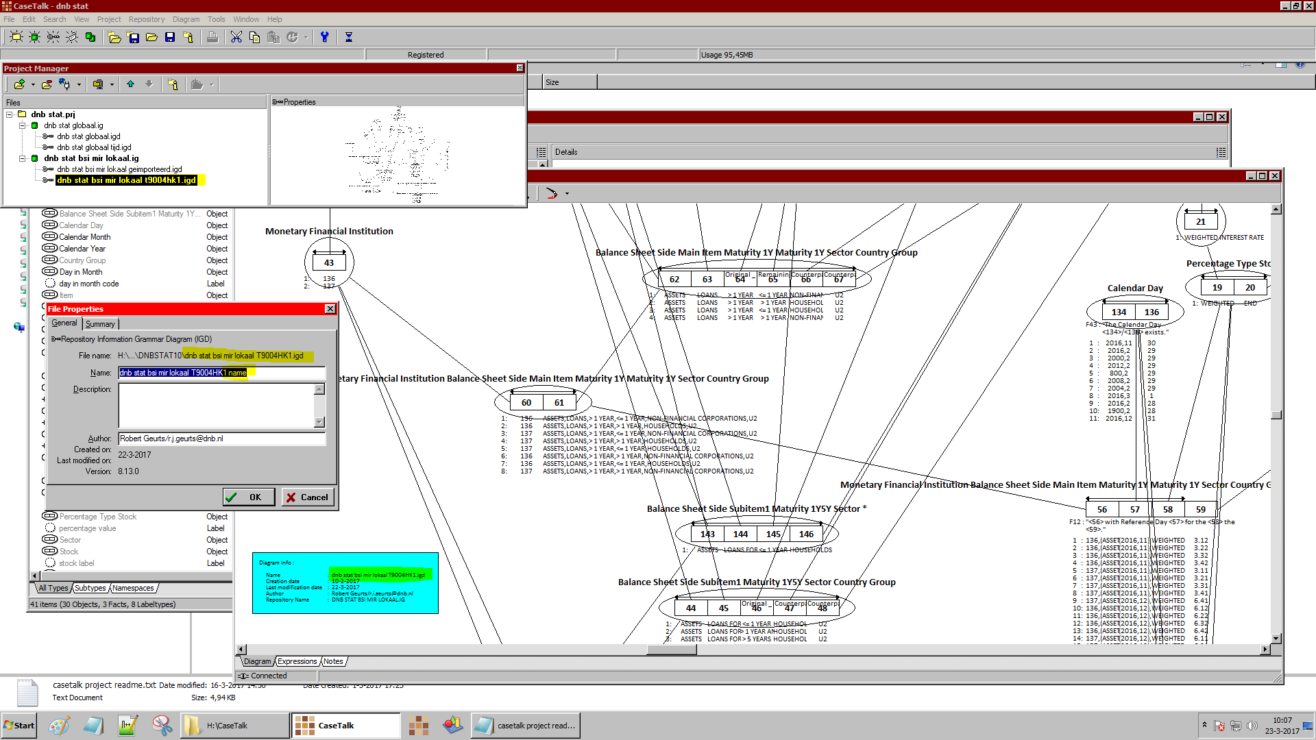Collapse the dnb stat globaal.ig node
Image resolution: width=1316 pixels, height=740 pixels.
click(23, 125)
